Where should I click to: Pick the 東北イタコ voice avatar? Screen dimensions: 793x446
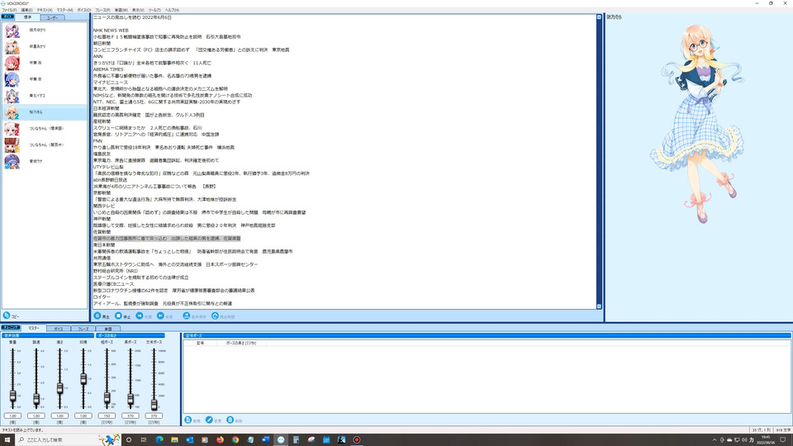click(12, 96)
